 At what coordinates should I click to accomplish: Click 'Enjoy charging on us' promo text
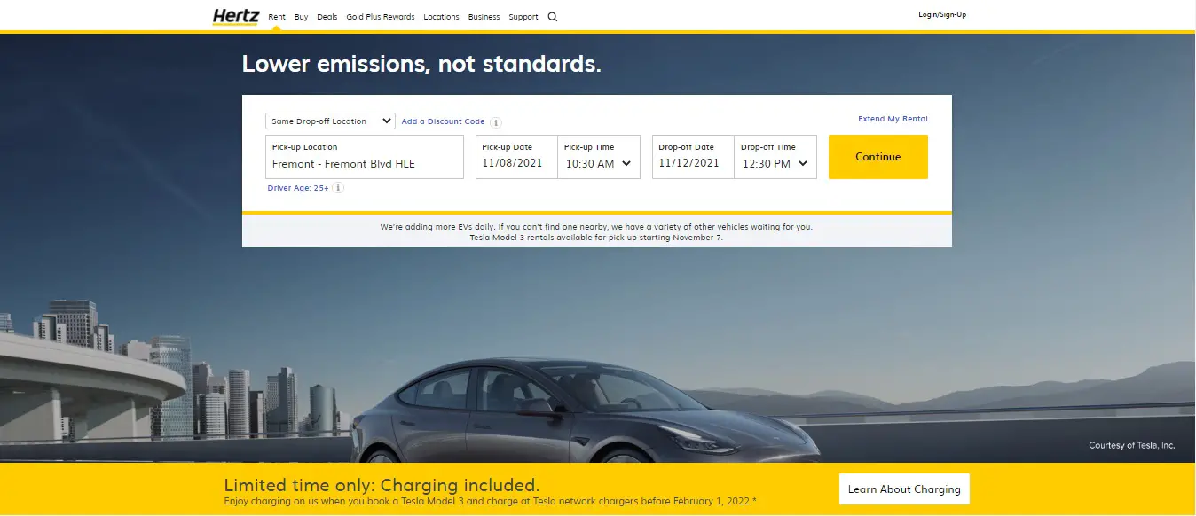[491, 502]
